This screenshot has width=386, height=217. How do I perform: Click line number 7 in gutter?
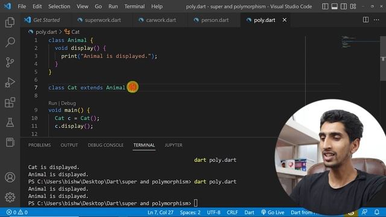(x=36, y=87)
